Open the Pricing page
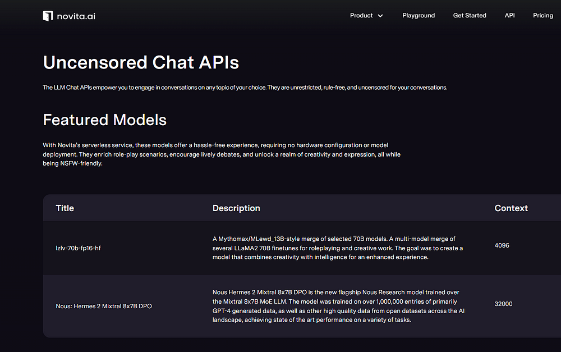 tap(542, 16)
